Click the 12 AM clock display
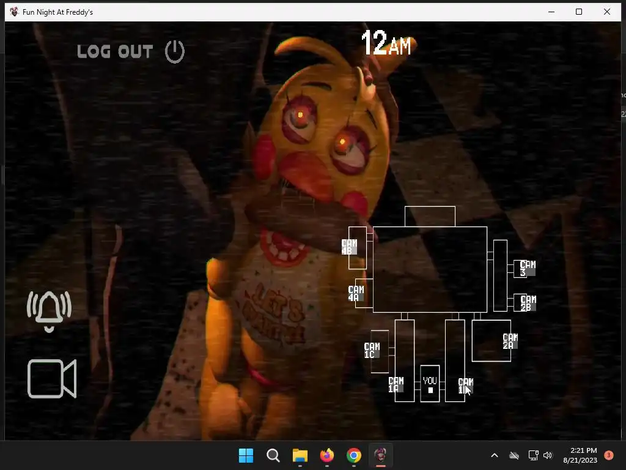This screenshot has width=626, height=470. [386, 42]
